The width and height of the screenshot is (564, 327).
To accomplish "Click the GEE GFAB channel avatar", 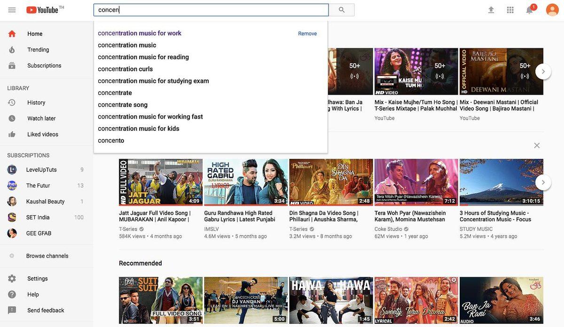I will point(12,233).
